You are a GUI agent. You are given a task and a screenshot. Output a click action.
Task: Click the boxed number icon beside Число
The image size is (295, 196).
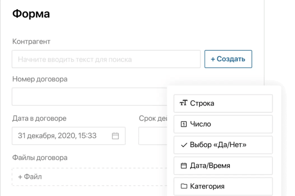click(183, 124)
